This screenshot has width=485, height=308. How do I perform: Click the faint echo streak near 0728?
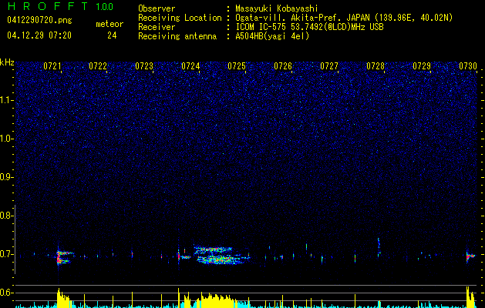379,246
